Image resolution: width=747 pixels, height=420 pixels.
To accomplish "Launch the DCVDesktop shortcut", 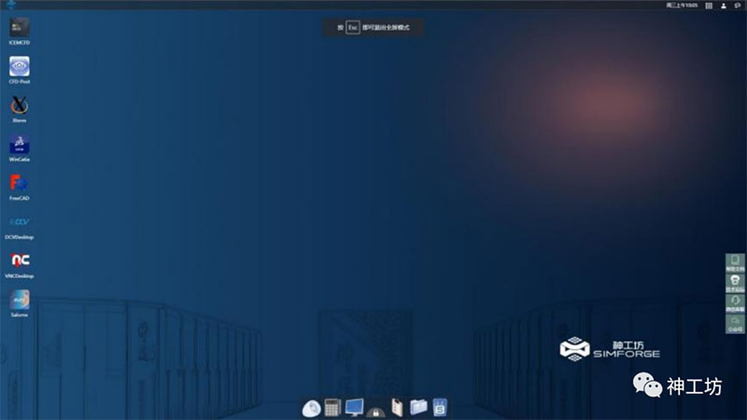I will tap(20, 222).
